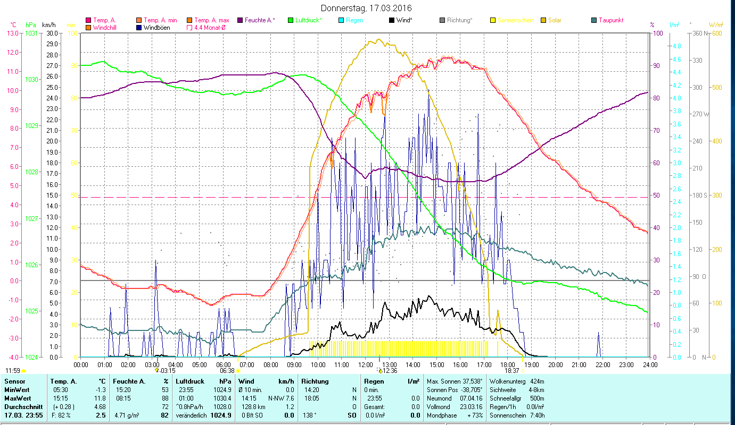
Task: Click the chart title Donnerstag, 17.03.2016
Action: click(x=367, y=8)
